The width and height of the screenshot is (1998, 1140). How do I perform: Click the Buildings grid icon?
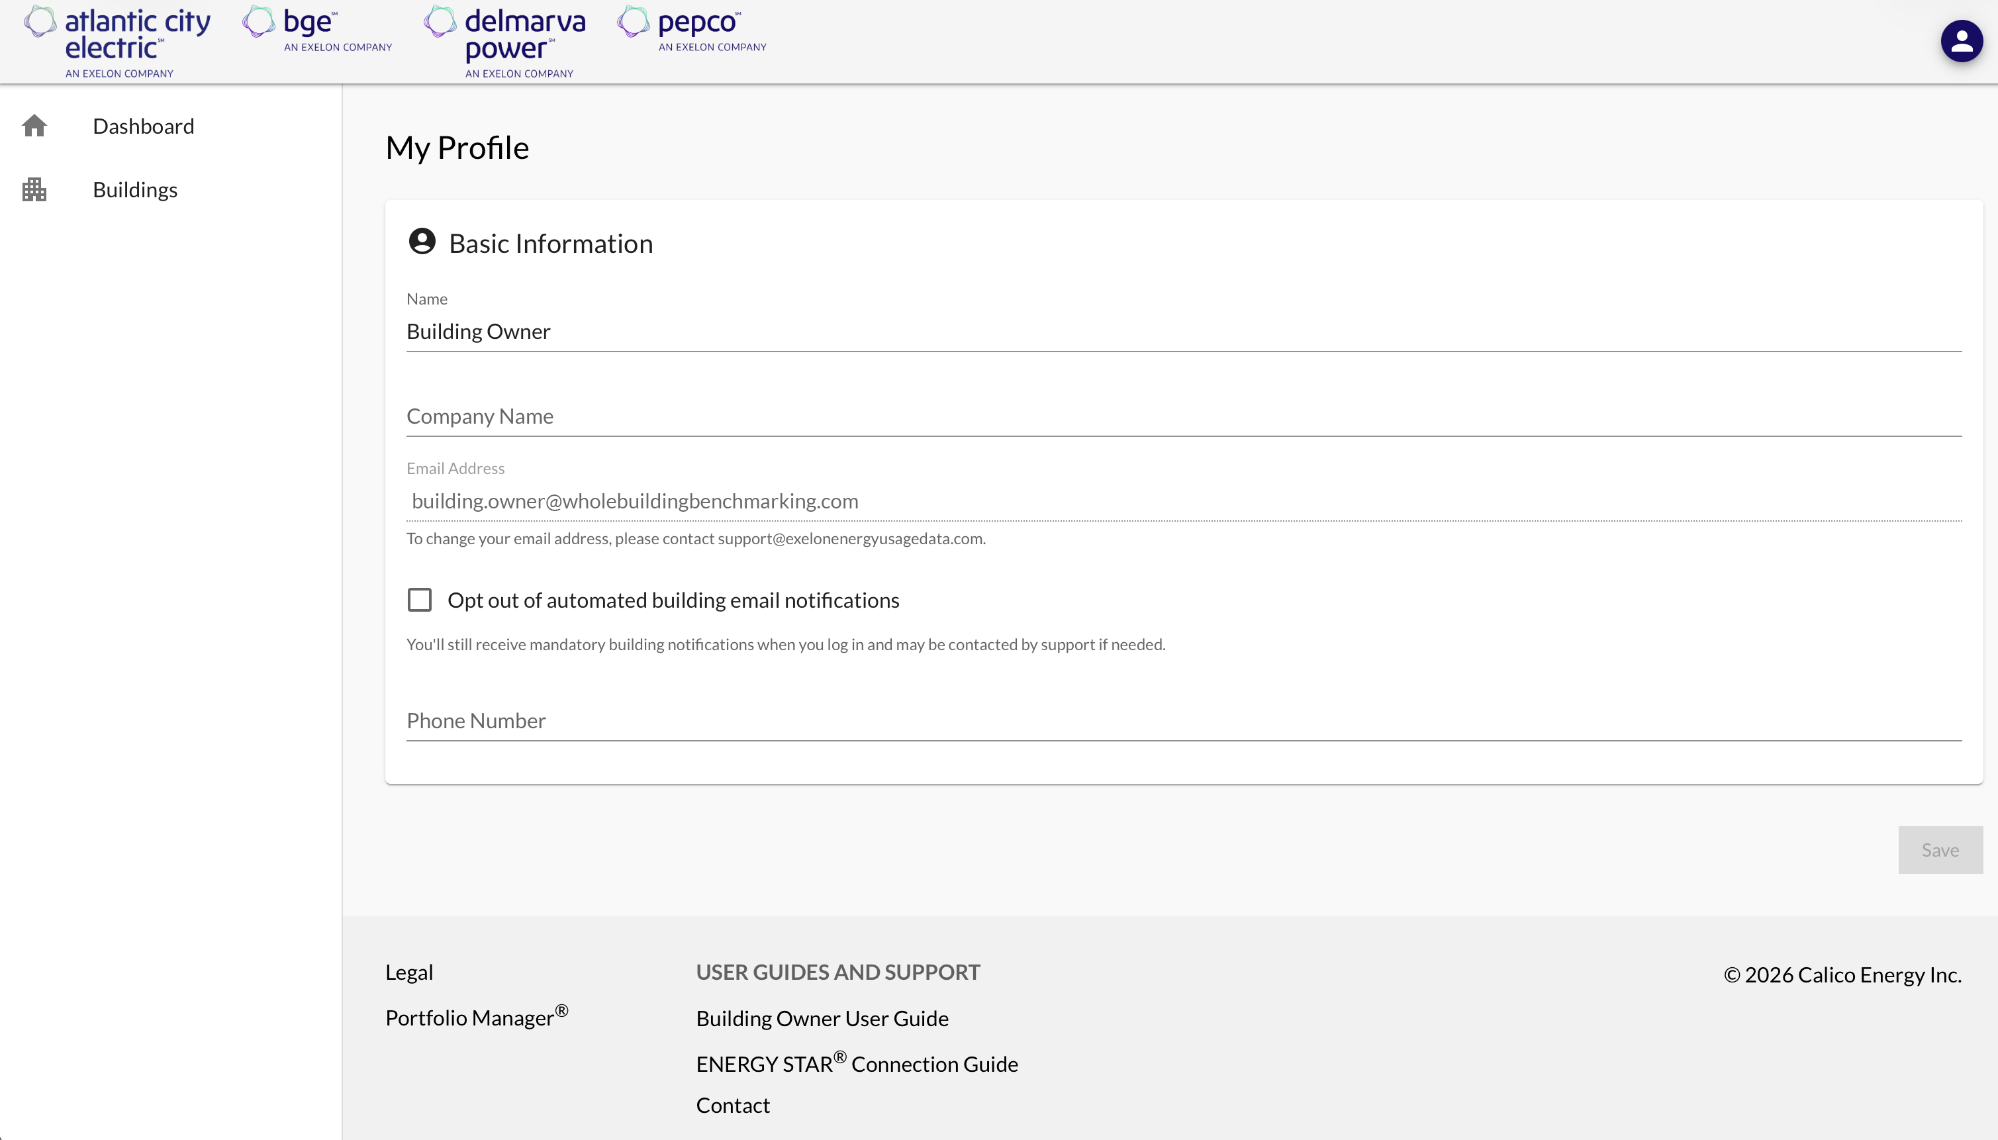[x=34, y=189]
